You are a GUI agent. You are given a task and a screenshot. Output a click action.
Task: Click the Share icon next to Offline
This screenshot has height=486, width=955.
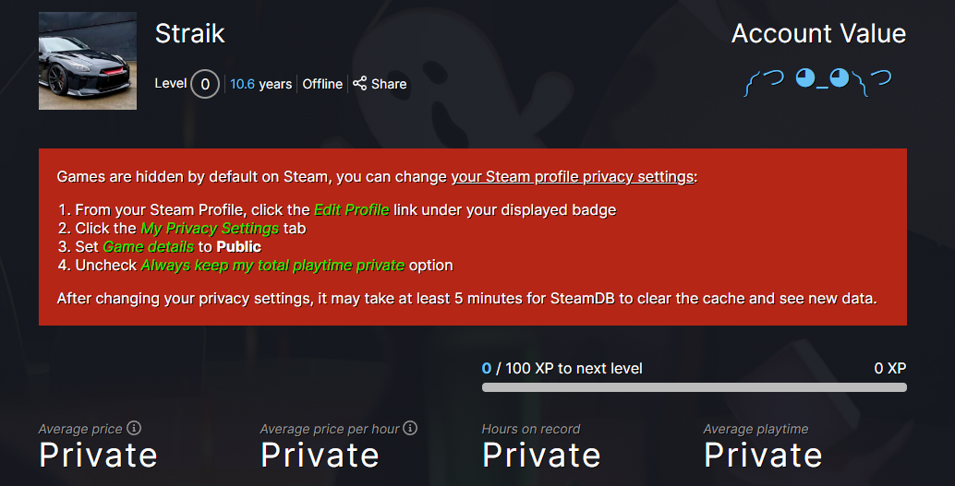coord(360,83)
